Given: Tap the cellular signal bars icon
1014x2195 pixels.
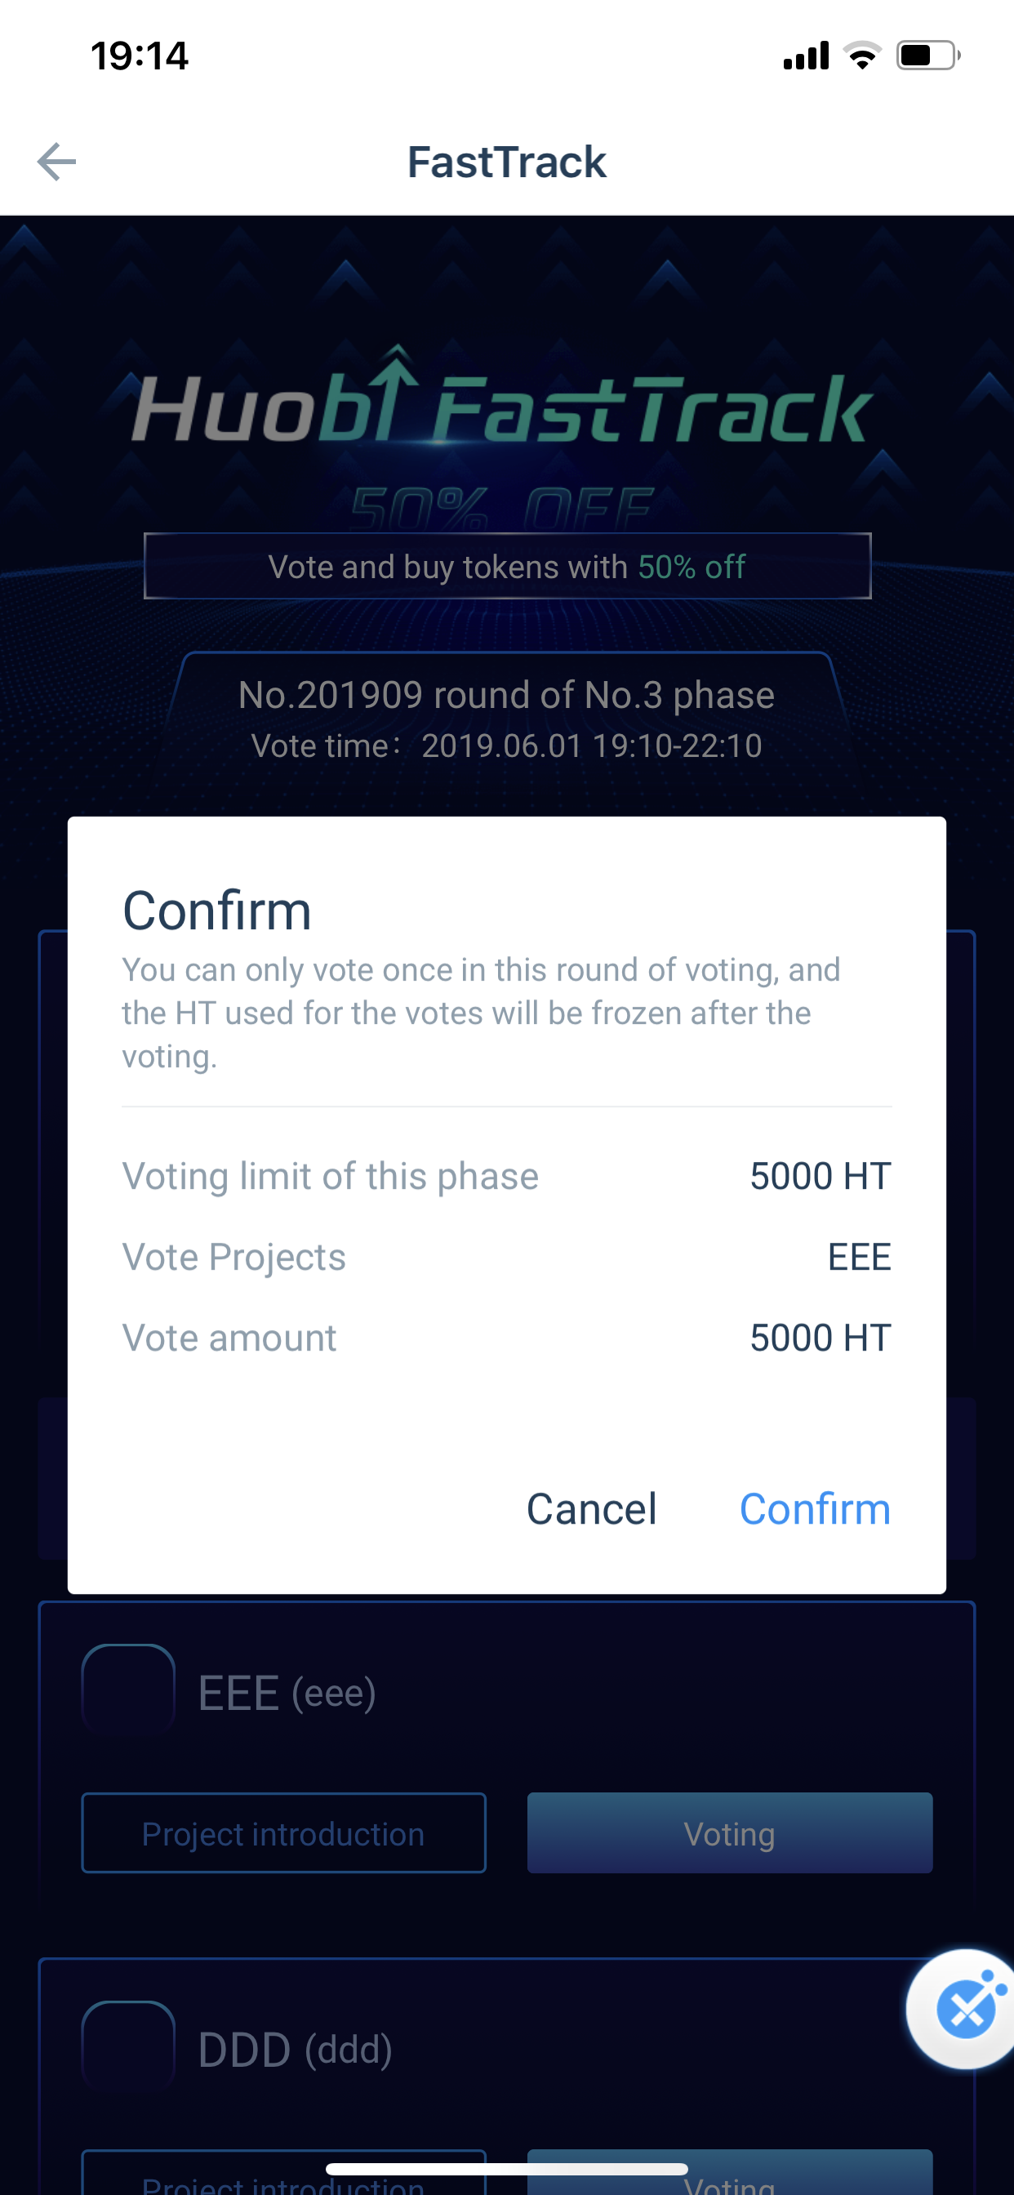Looking at the screenshot, I should pyautogui.click(x=806, y=56).
